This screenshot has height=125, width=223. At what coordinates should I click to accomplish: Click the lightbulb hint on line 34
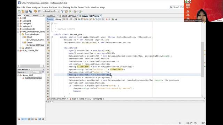coord(49,75)
